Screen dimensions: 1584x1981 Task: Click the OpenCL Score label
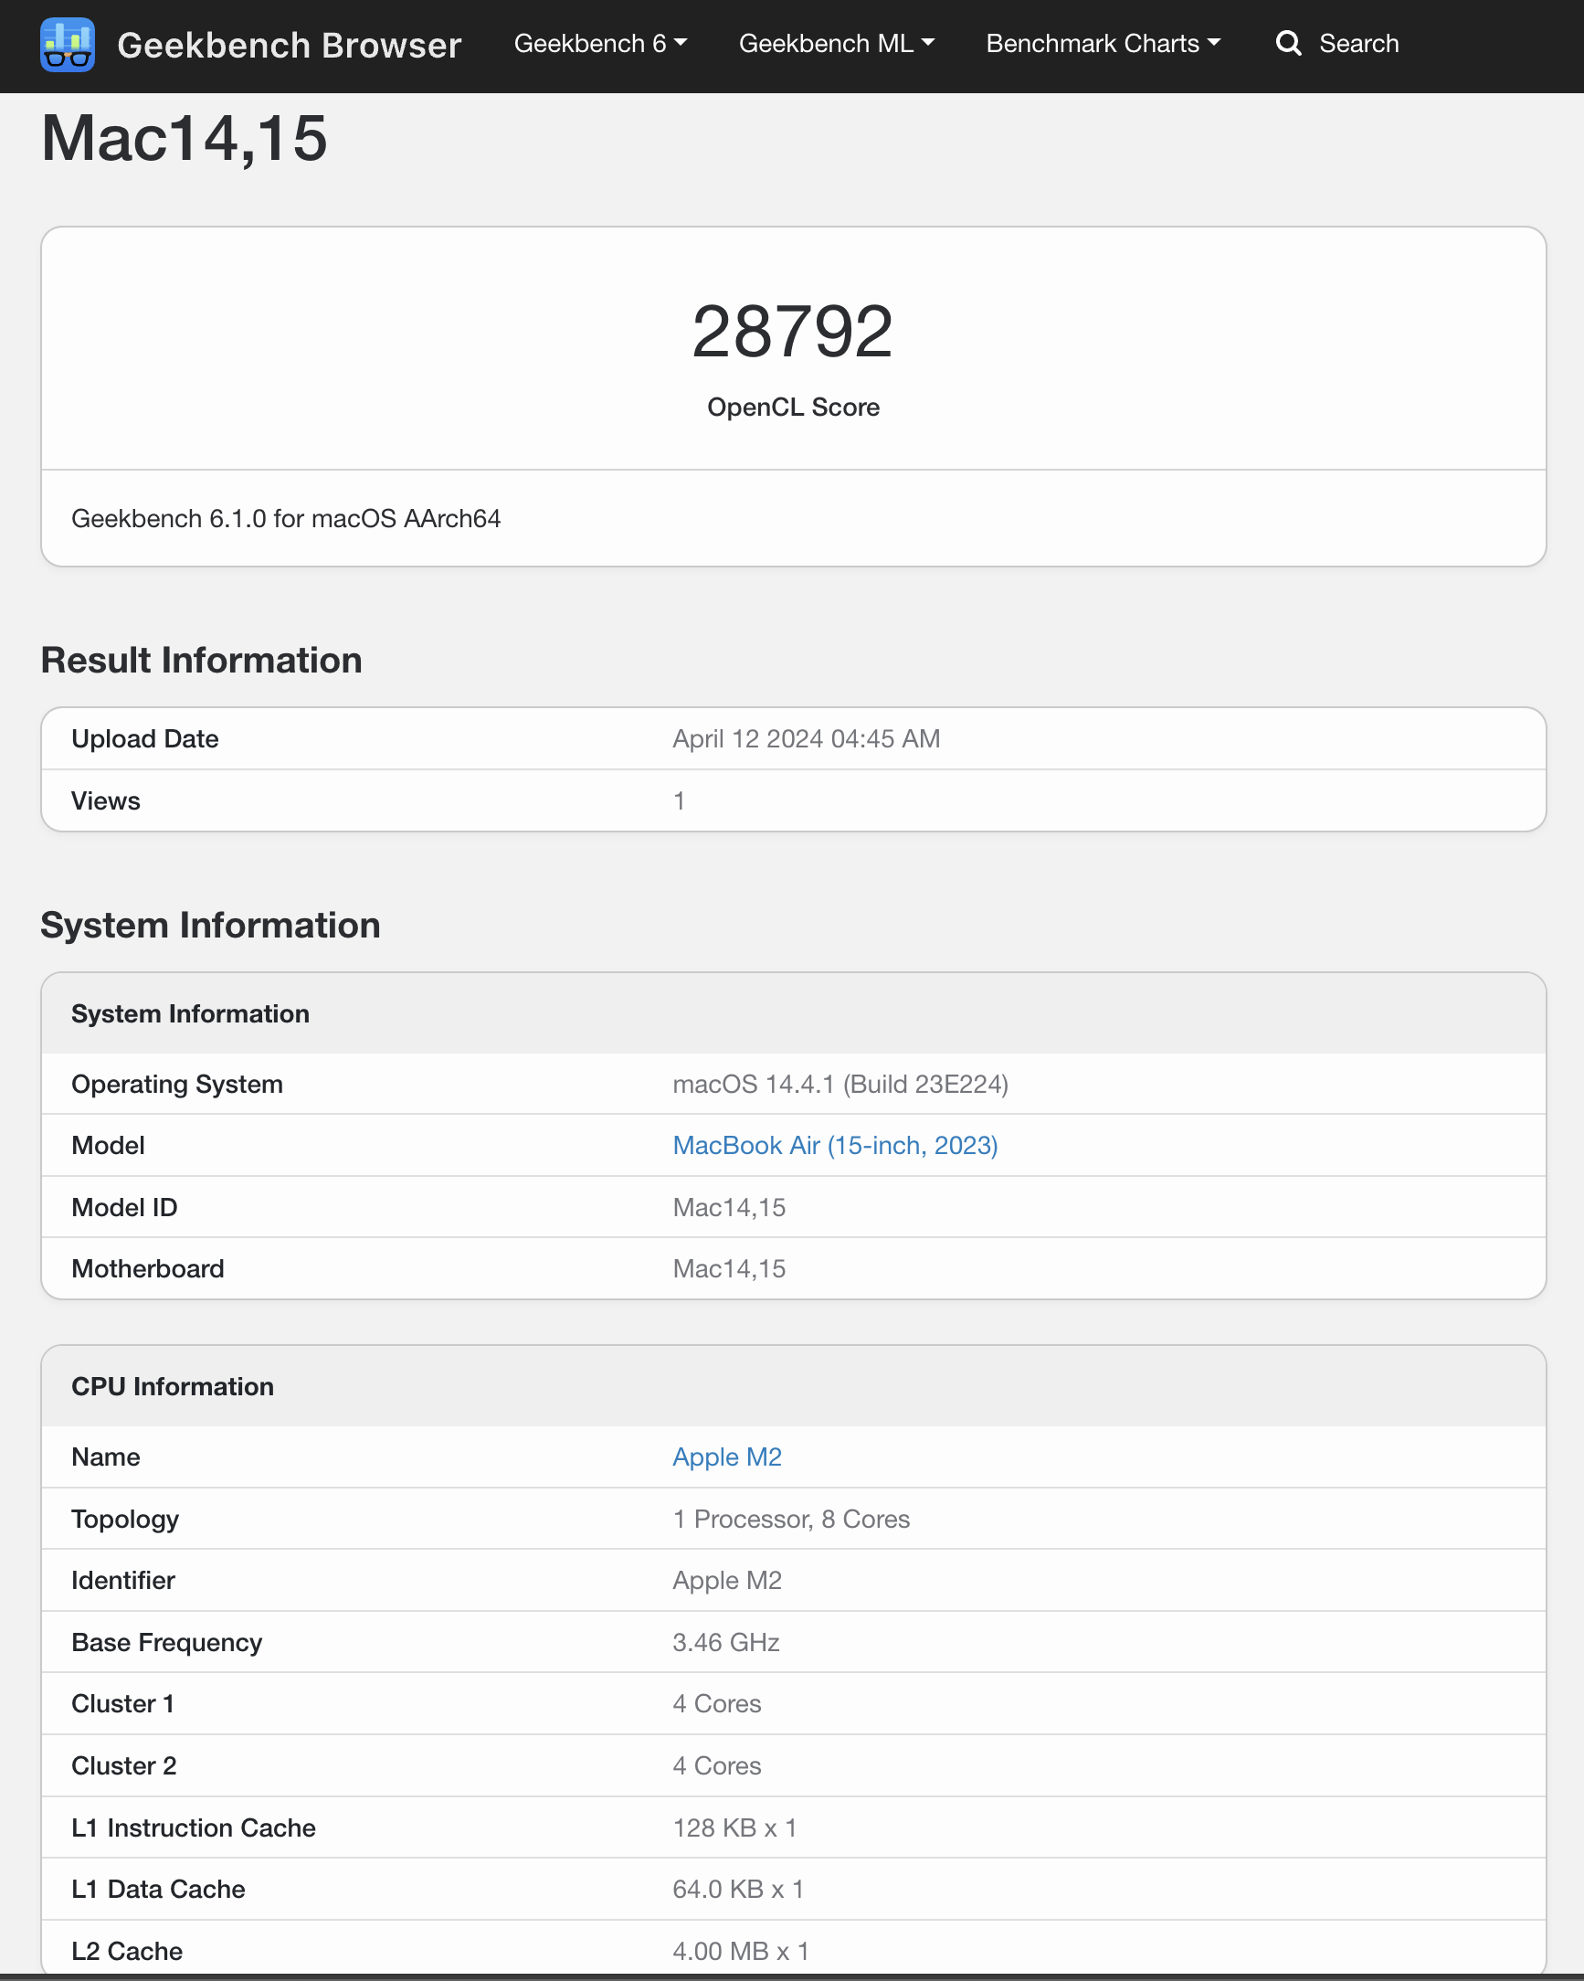tap(793, 407)
